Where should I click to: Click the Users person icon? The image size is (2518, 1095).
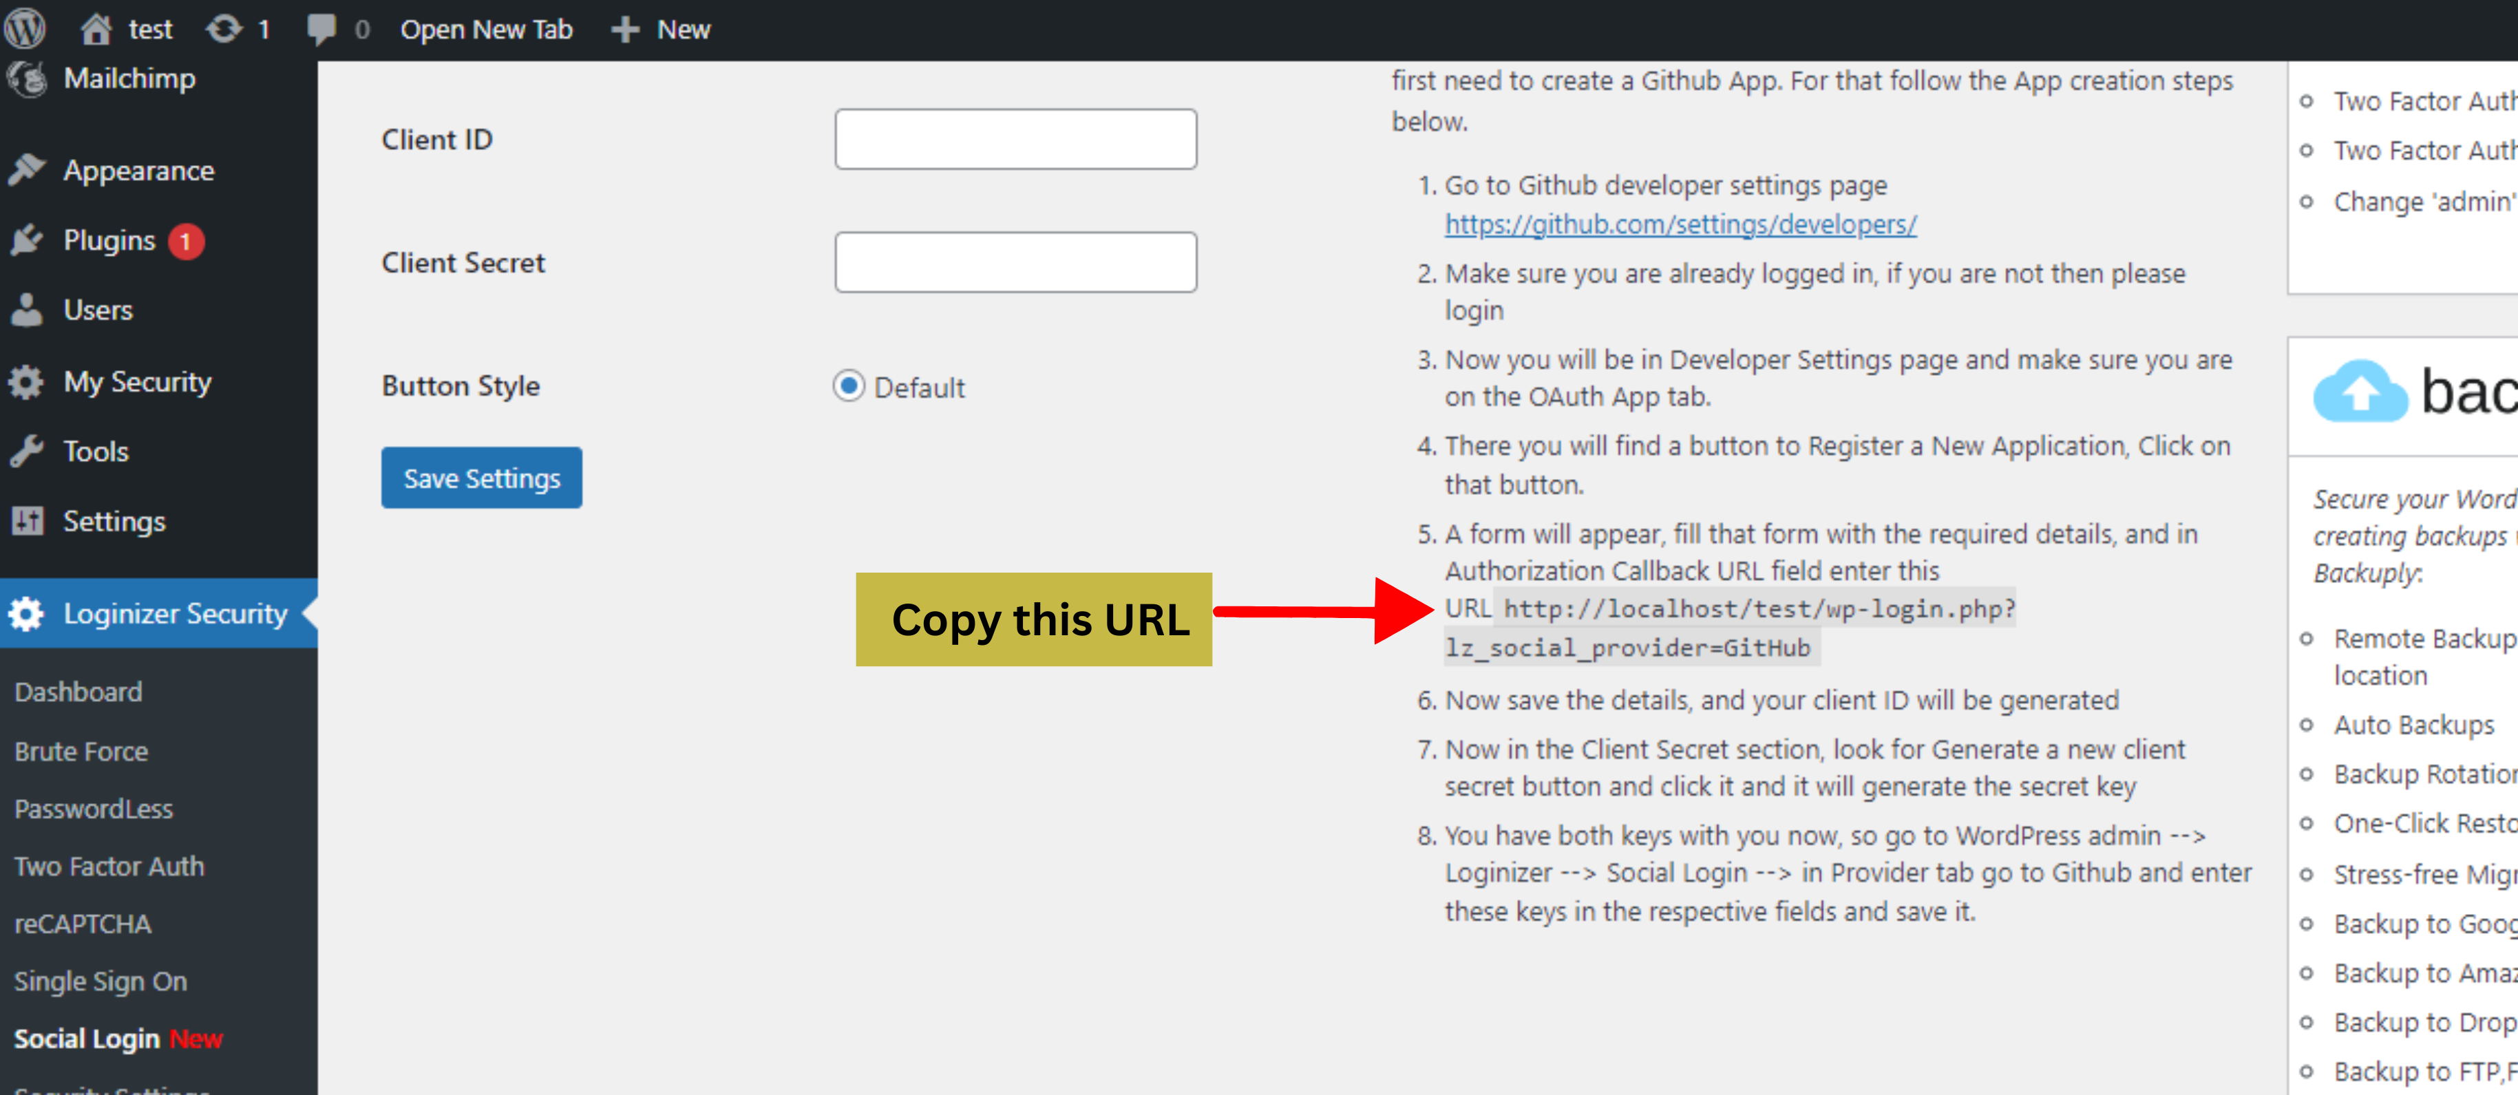pyautogui.click(x=26, y=310)
